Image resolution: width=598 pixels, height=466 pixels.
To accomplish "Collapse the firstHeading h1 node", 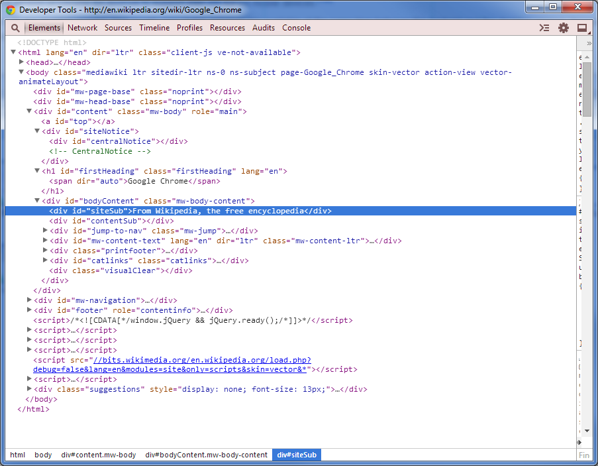I will (x=37, y=170).
